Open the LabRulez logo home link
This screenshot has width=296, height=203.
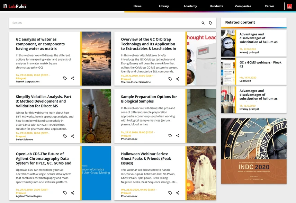point(15,6)
